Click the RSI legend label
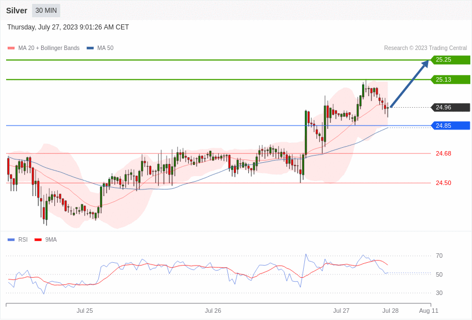472x320 pixels. pos(23,240)
